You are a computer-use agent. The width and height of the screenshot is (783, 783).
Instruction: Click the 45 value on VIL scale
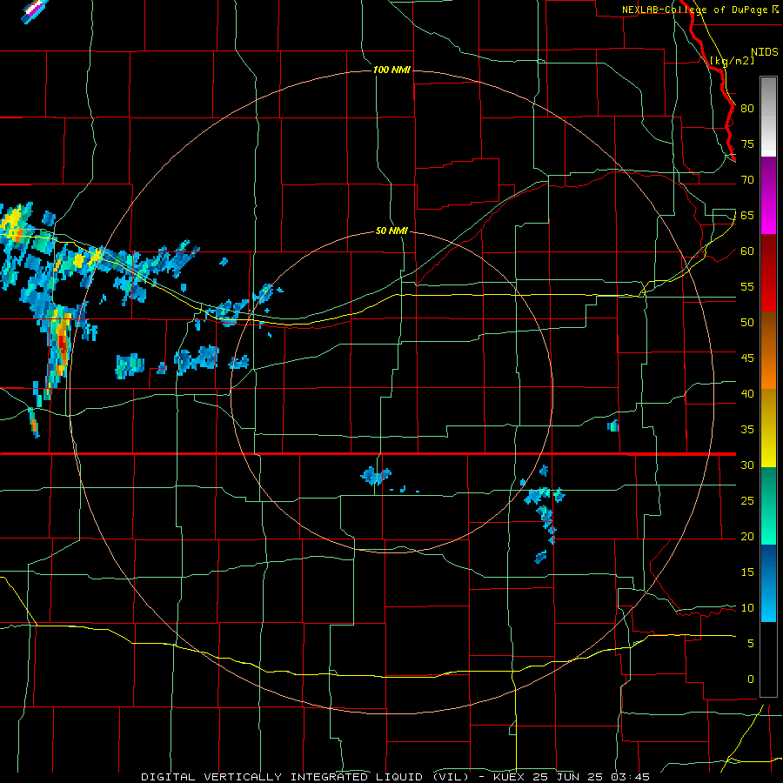tap(747, 358)
